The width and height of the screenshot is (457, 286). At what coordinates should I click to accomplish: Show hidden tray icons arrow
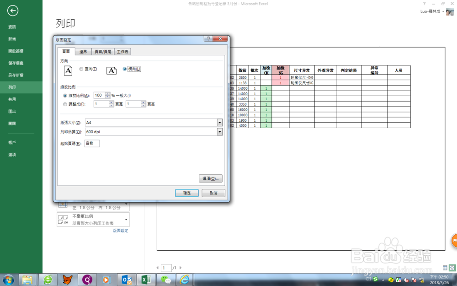(383, 280)
